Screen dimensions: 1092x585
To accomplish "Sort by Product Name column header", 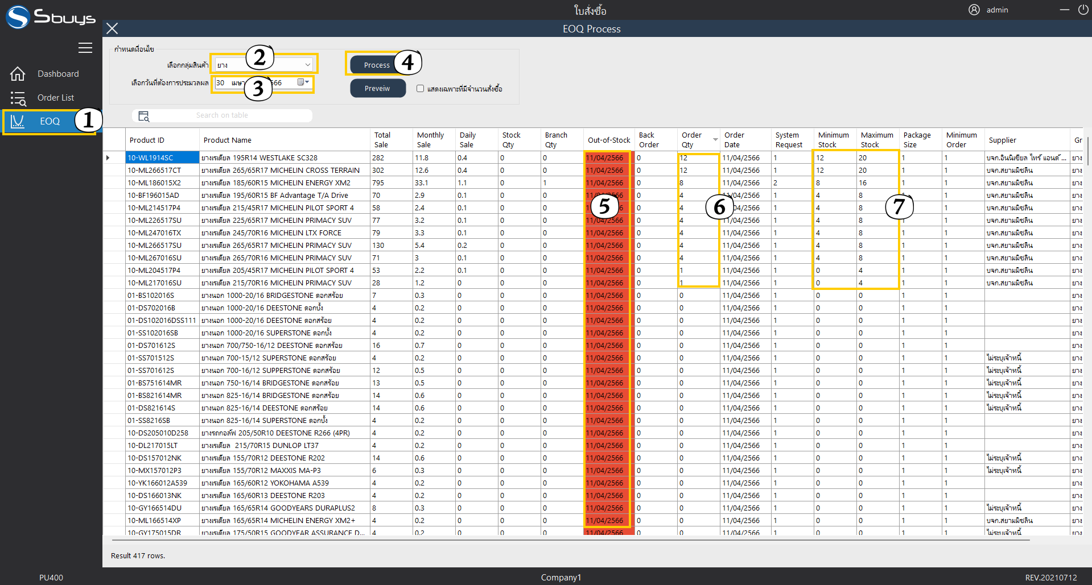I will [x=227, y=140].
